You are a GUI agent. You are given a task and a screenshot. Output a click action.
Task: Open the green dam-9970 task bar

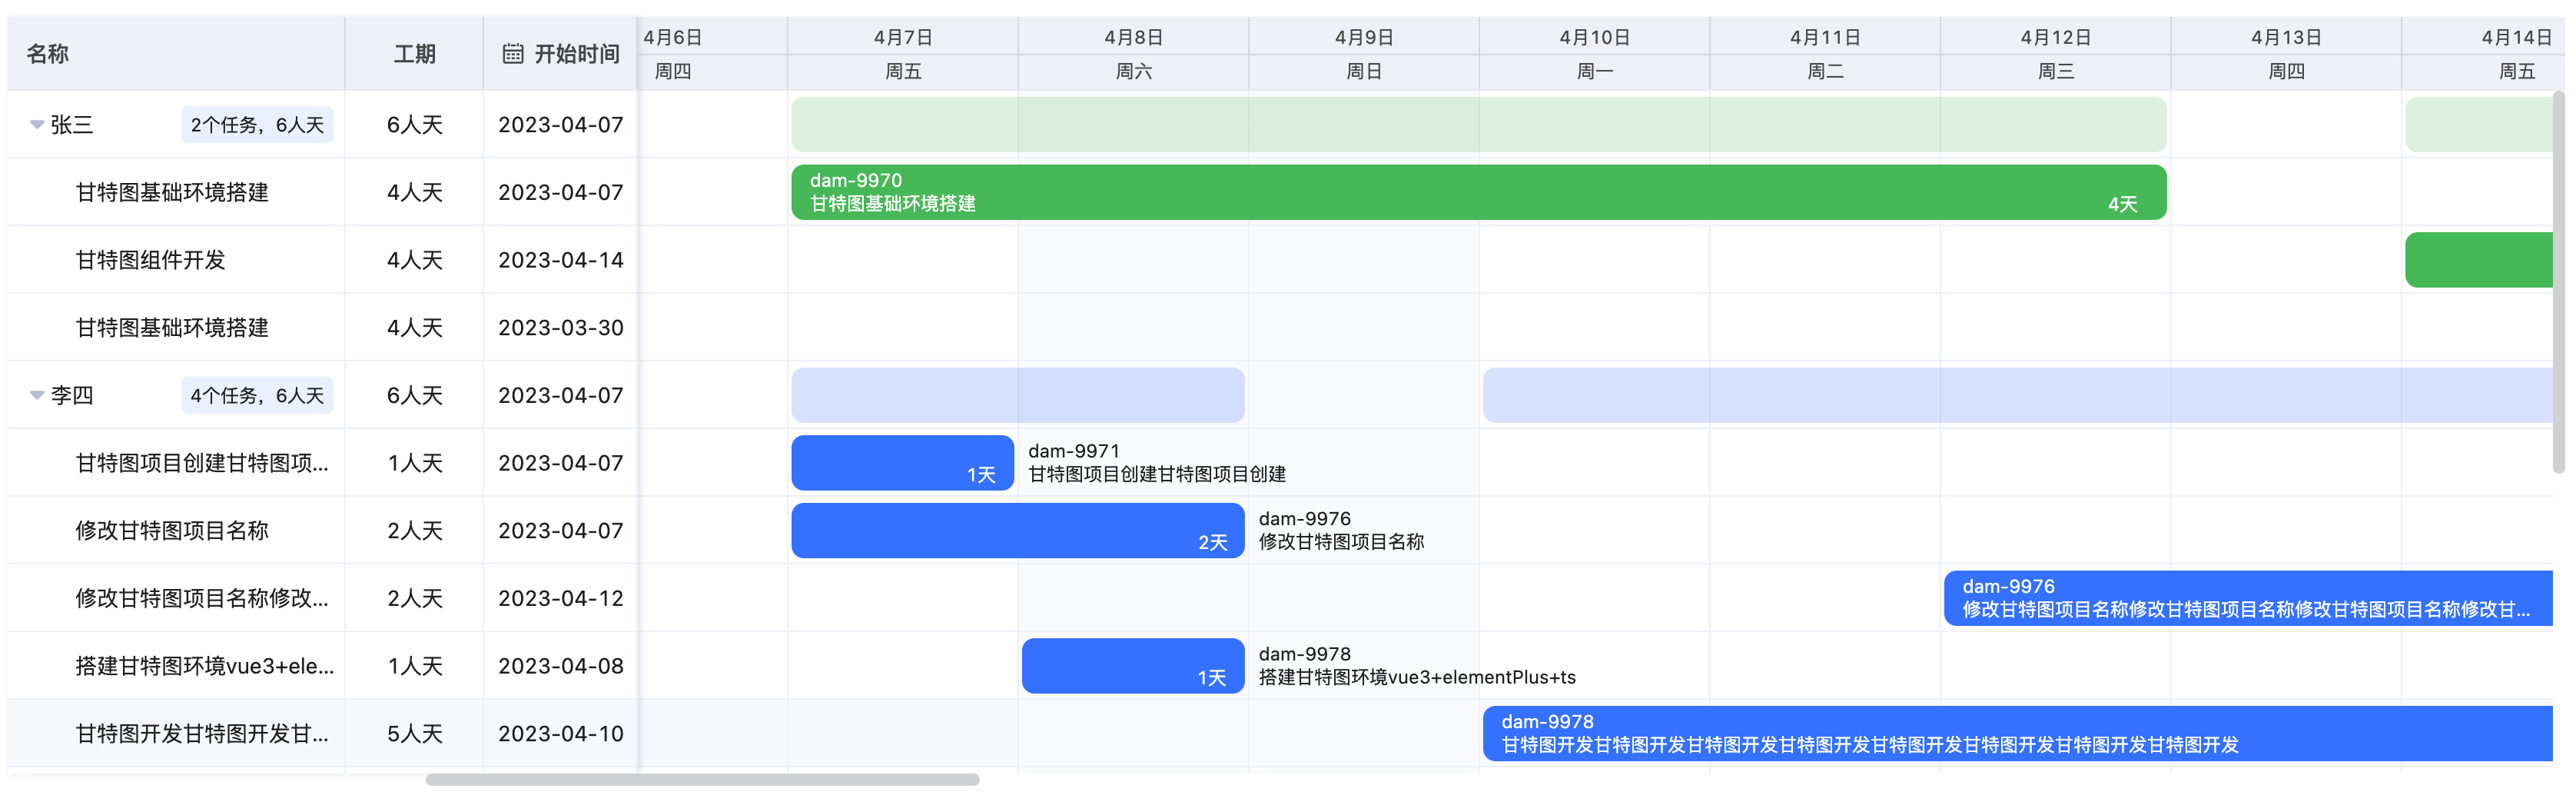(1478, 192)
